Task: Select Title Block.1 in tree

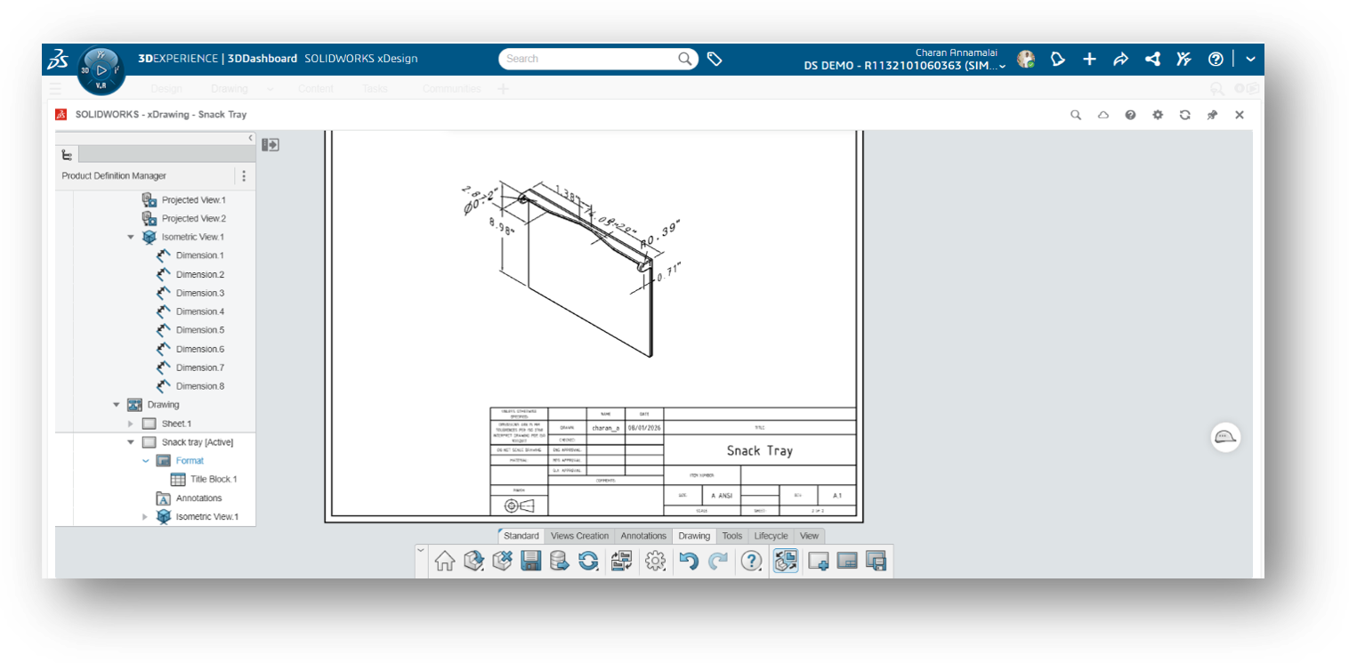Action: click(214, 480)
